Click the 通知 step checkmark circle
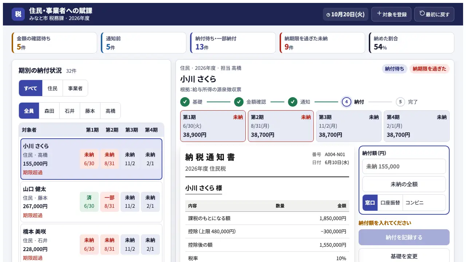 293,102
